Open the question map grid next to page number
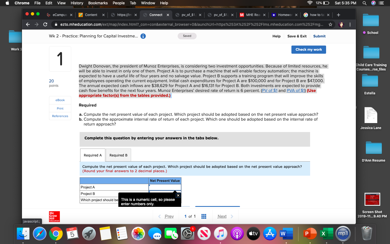390x244 pixels. pos(204,216)
